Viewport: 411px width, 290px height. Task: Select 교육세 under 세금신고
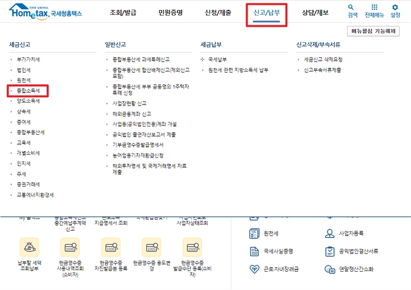click(23, 143)
